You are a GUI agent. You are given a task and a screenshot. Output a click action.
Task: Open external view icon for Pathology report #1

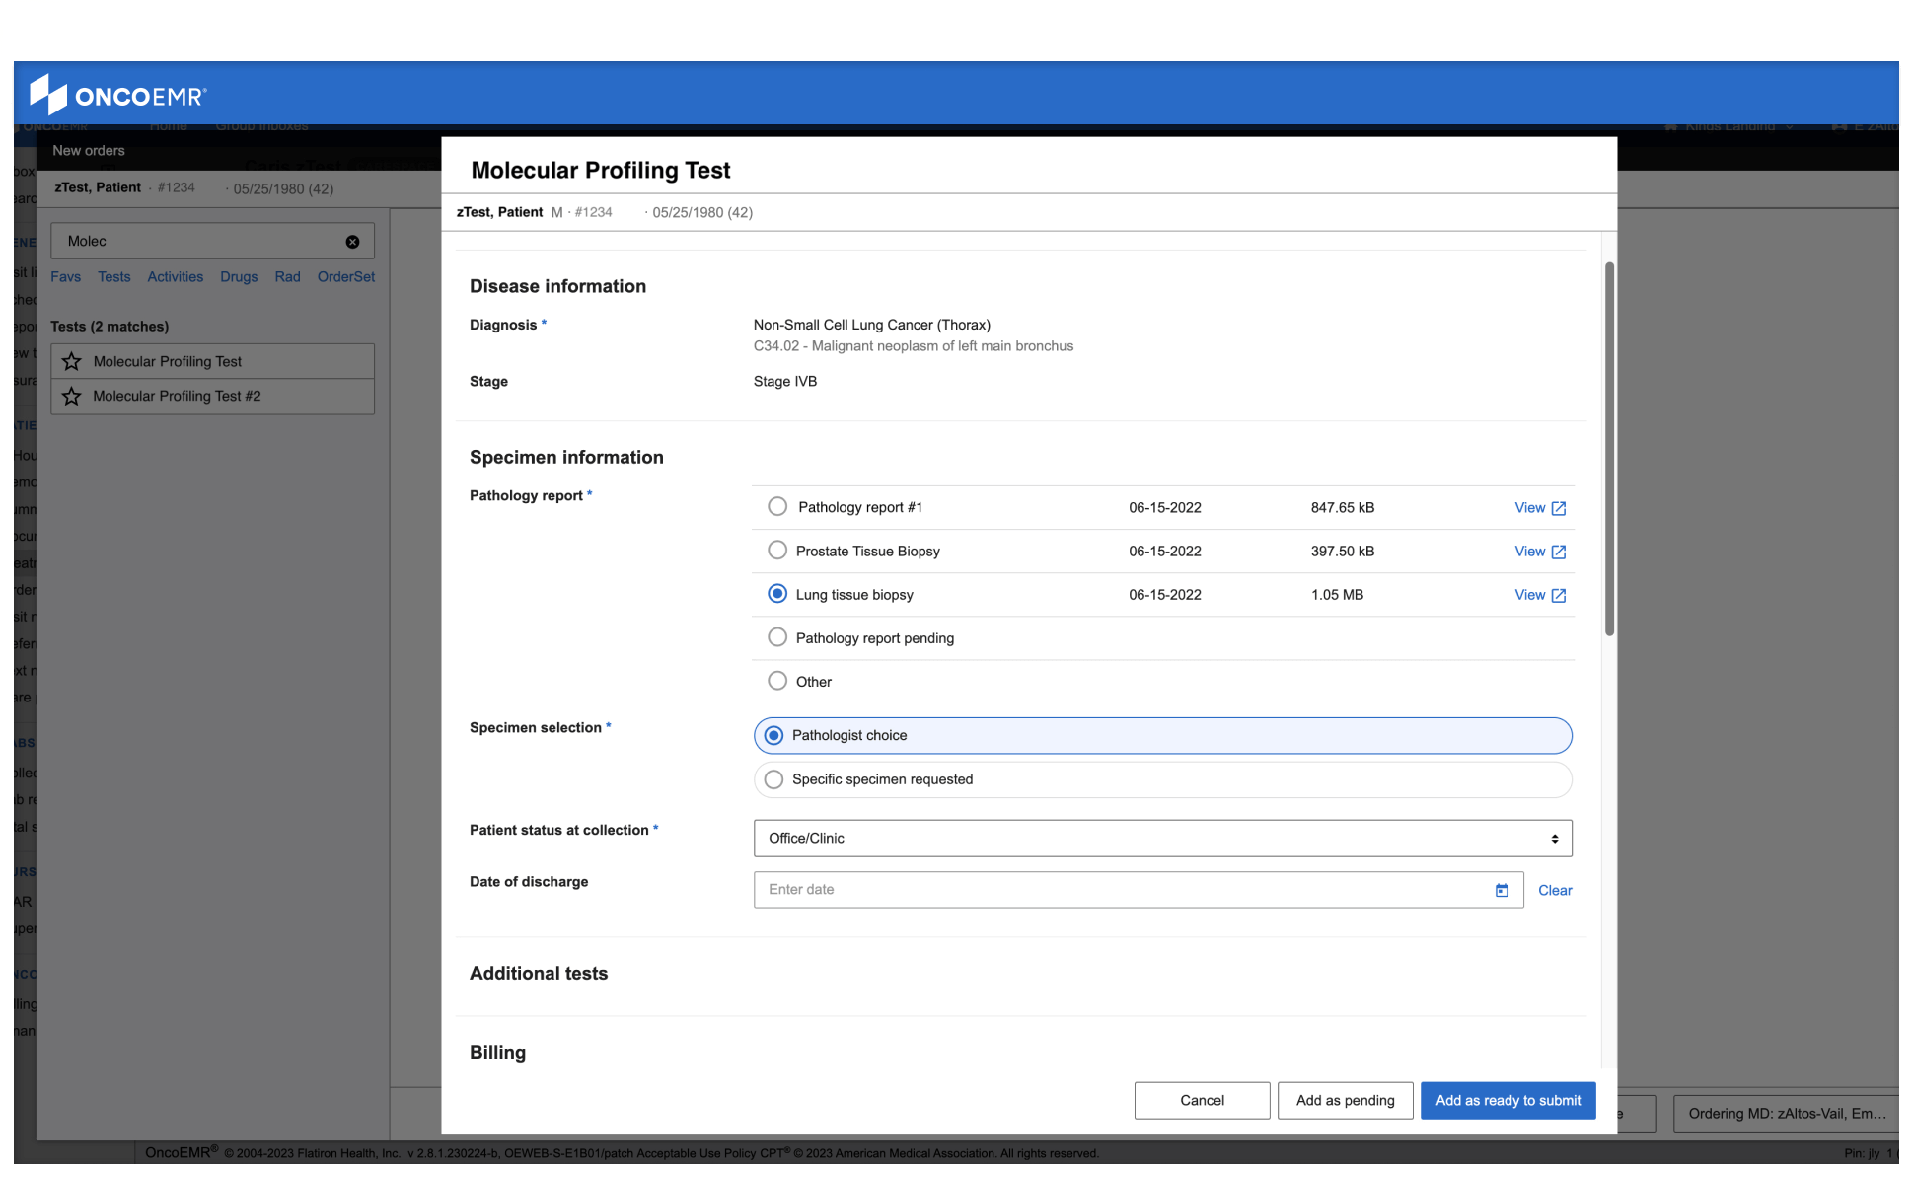(x=1558, y=507)
